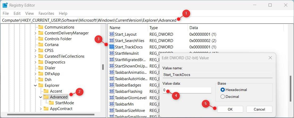Cancel the Edit DWORD dialog
This screenshot has width=294, height=118.
pos(259,109)
